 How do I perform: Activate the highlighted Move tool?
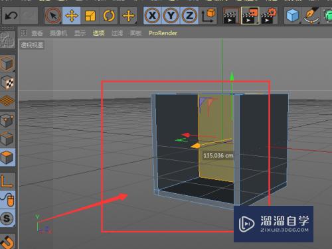pos(72,15)
